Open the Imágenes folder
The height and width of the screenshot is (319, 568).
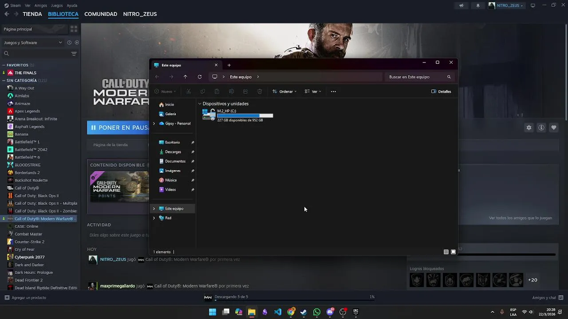(173, 171)
